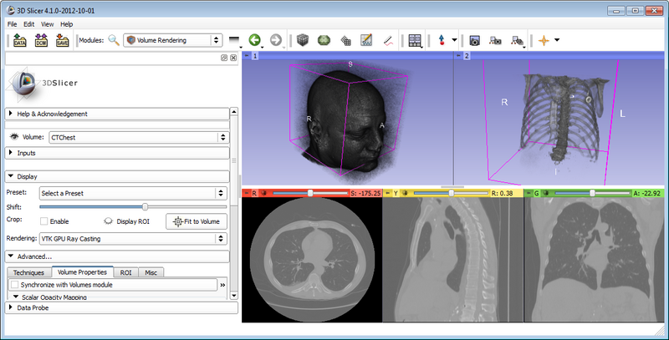Screen dimensions: 669x340
Task: Check Synchronize with Volumes module
Action: [14, 285]
